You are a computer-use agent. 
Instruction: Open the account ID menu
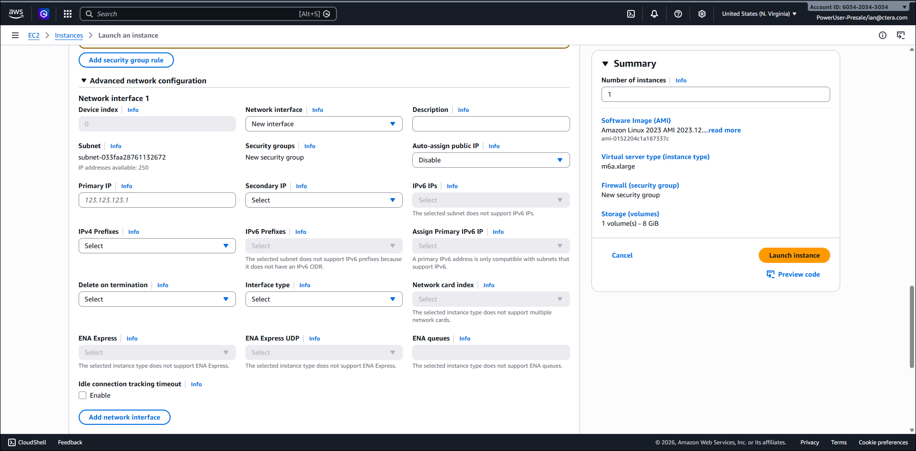[x=858, y=7]
